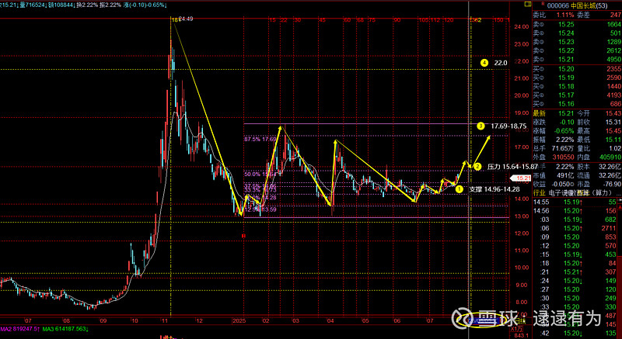Click the 前收 15.31 previous close field
Viewport: 622px width, 339px height.
tap(599, 123)
